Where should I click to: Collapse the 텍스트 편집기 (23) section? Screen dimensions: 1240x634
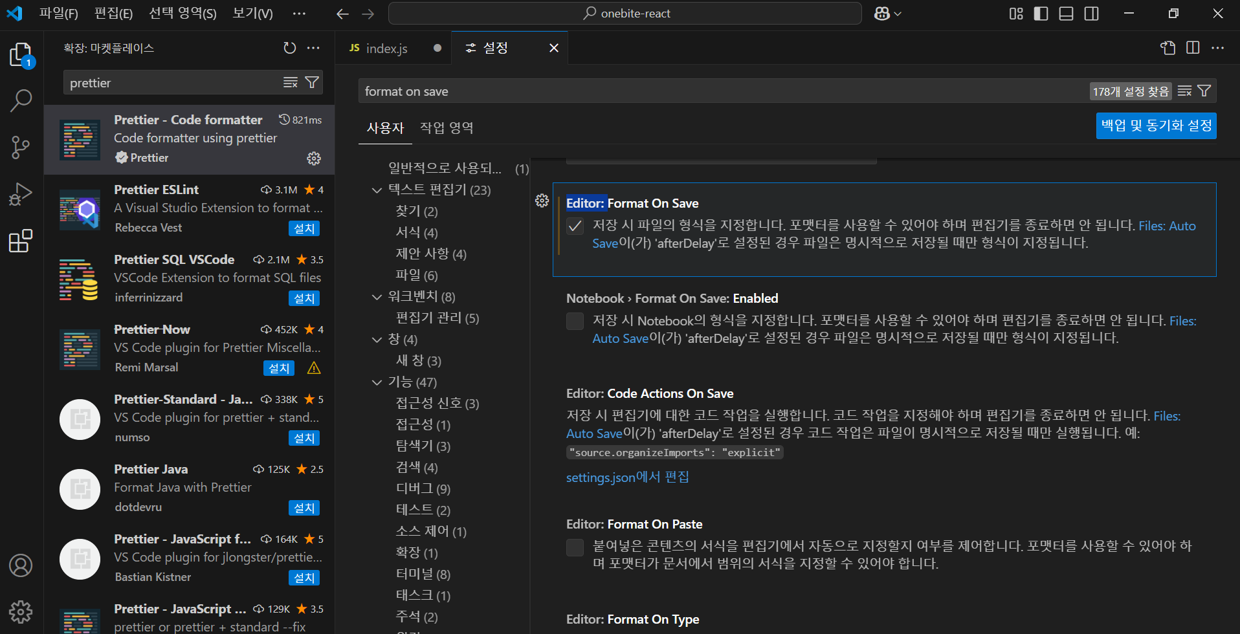pos(377,190)
